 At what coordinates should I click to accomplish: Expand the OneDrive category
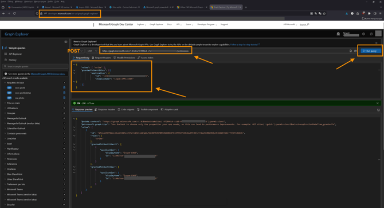point(11,139)
